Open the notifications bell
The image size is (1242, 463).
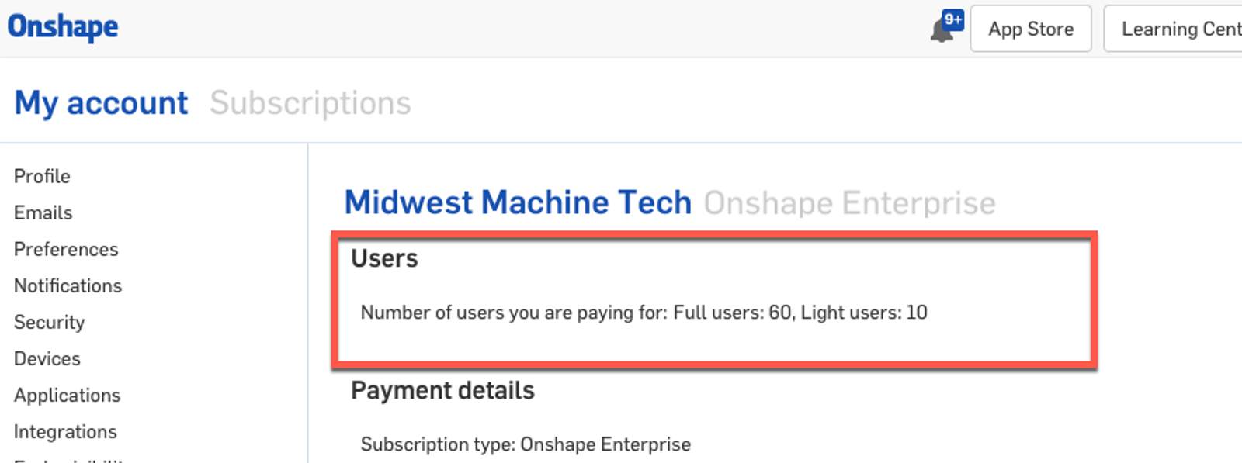[x=942, y=30]
